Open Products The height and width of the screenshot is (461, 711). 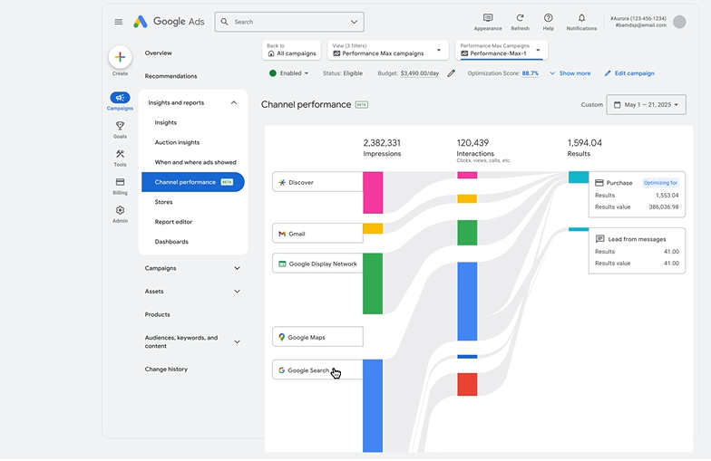click(x=158, y=314)
